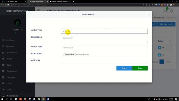
Task: Go to pagination page 1
Action: coord(162,62)
